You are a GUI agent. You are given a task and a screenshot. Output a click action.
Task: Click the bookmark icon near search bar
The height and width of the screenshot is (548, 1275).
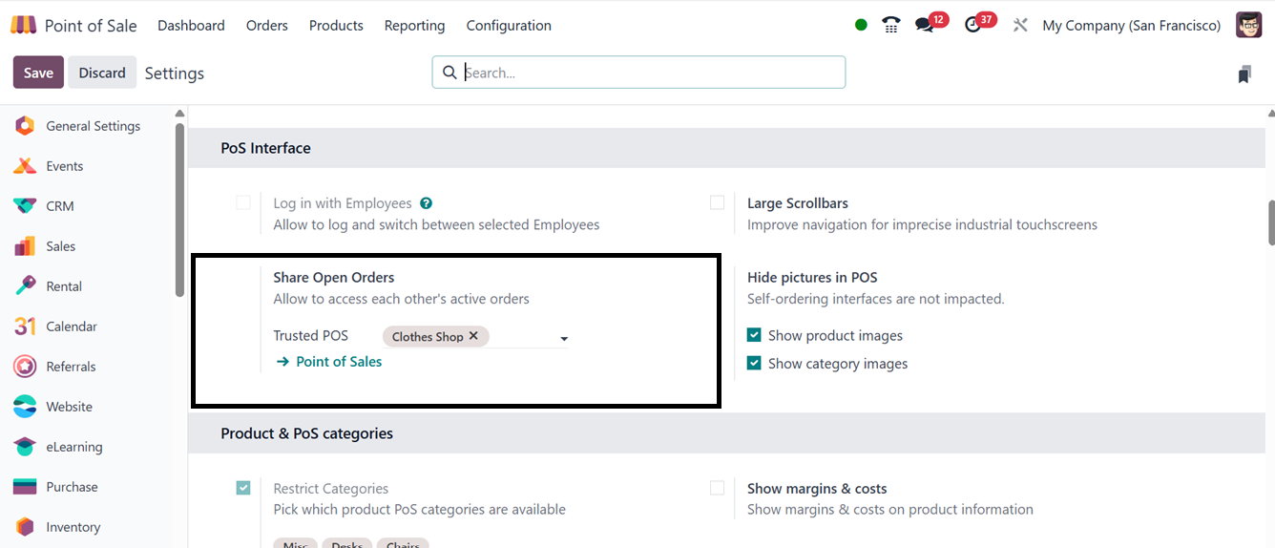point(1244,74)
